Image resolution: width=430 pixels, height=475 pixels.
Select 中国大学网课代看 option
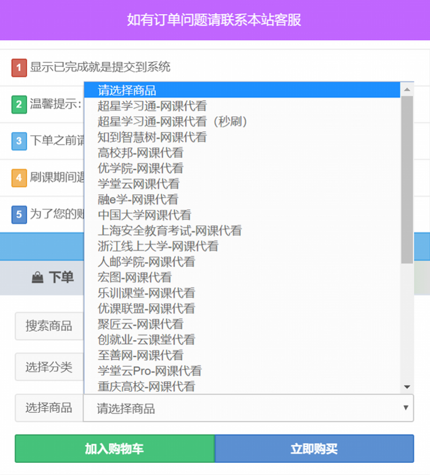click(145, 215)
